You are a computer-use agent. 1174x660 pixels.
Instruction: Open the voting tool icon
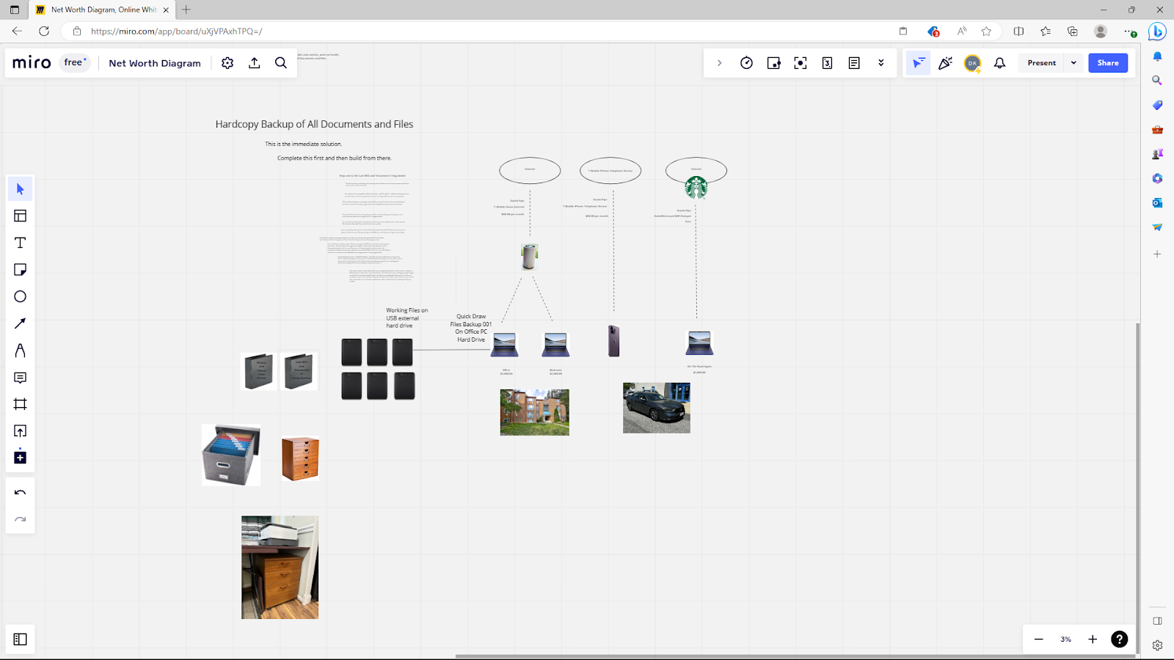click(x=773, y=63)
